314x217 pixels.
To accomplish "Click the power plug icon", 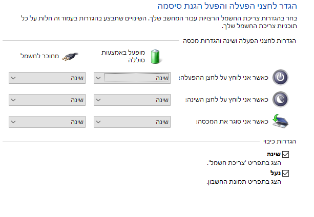I will click(70, 57).
